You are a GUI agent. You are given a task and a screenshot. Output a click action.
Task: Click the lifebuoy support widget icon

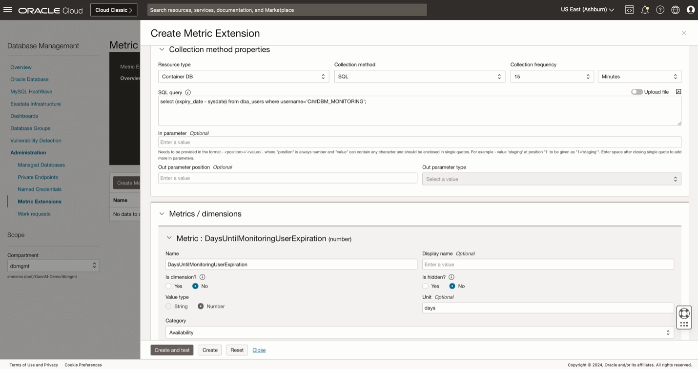[684, 313]
